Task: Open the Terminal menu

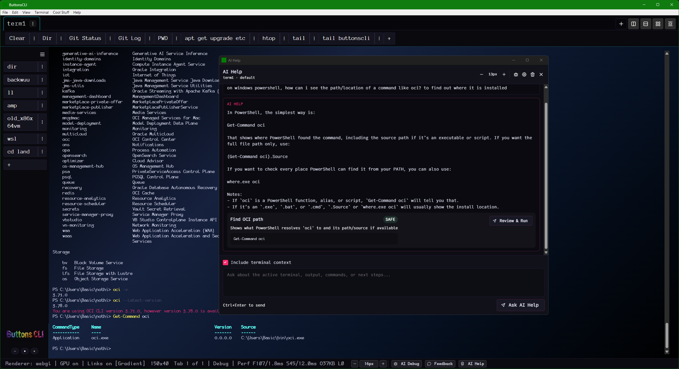Action: [x=41, y=12]
